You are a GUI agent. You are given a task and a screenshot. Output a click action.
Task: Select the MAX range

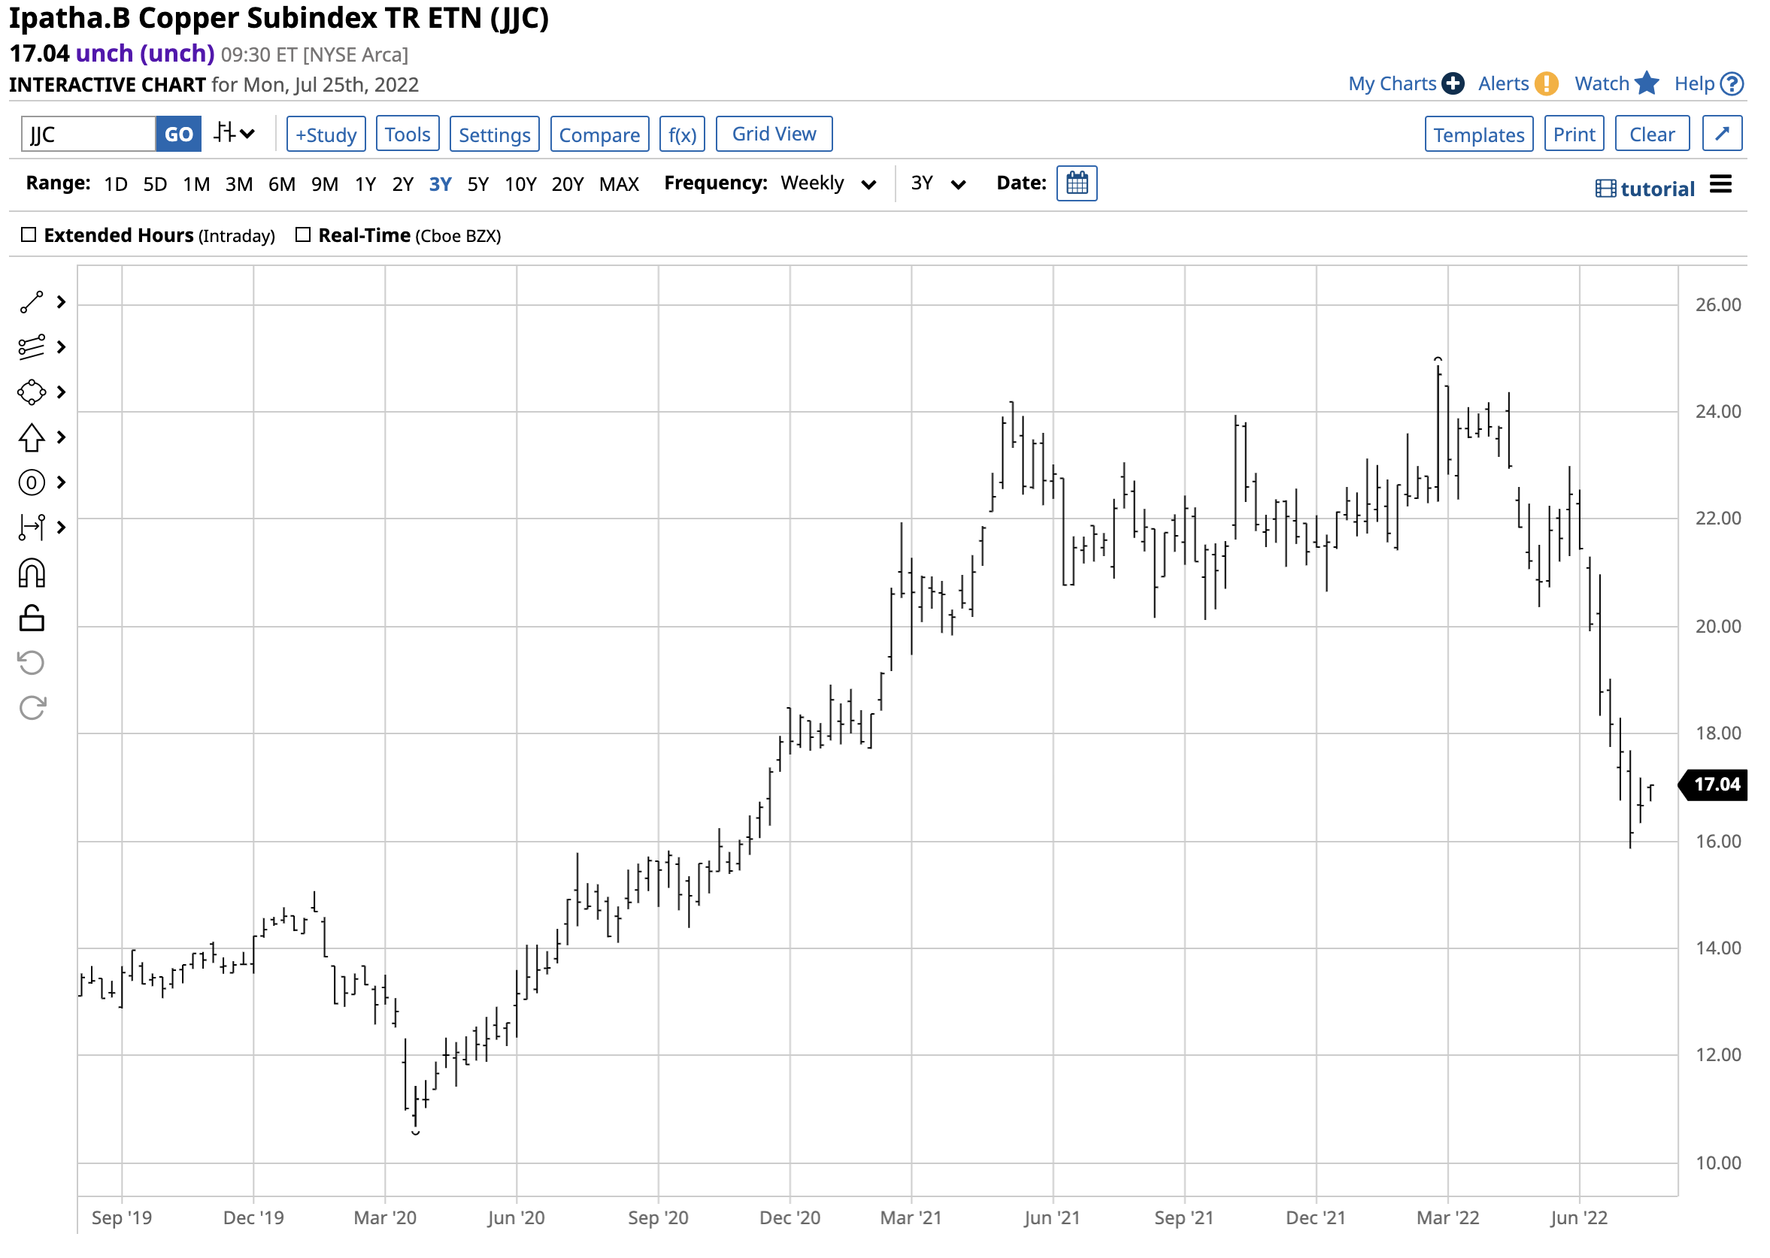(620, 184)
